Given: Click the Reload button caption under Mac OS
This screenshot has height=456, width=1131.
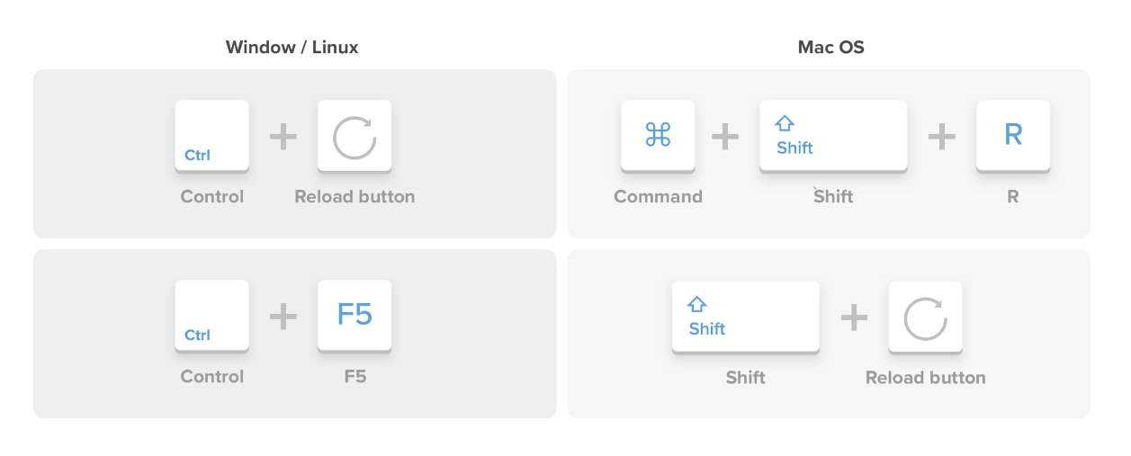Looking at the screenshot, I should coord(925,378).
